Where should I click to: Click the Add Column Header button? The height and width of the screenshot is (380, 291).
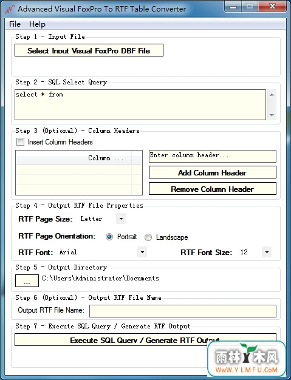pyautogui.click(x=213, y=172)
